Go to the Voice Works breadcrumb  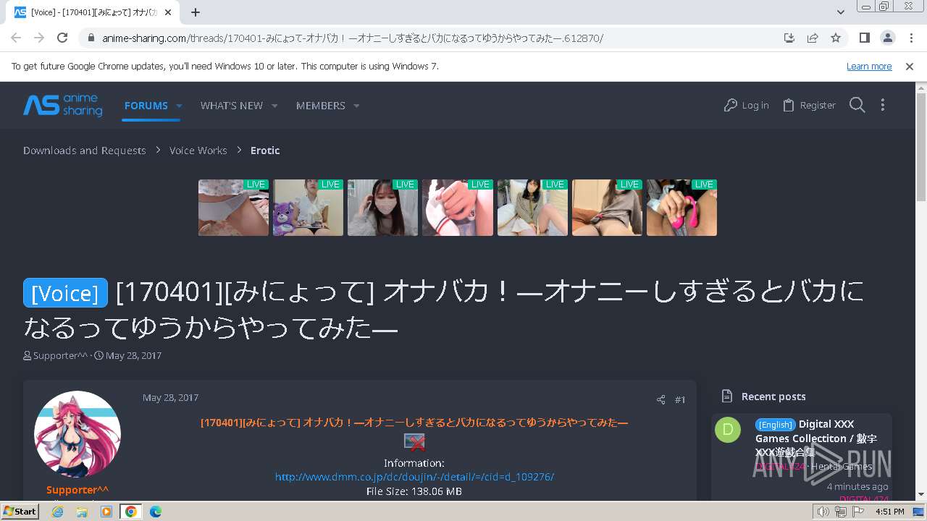198,151
